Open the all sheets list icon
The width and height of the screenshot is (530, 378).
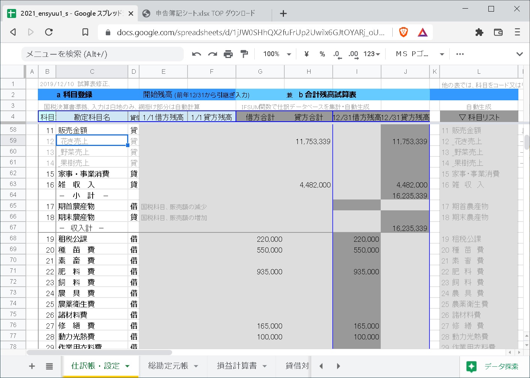(x=49, y=366)
